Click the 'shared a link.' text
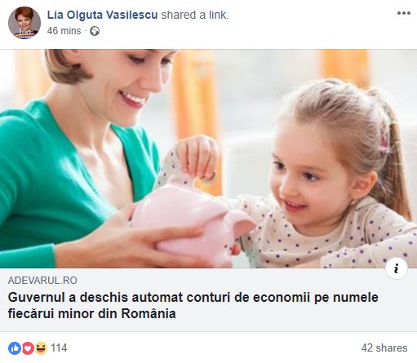This screenshot has height=363, width=417. pyautogui.click(x=195, y=15)
